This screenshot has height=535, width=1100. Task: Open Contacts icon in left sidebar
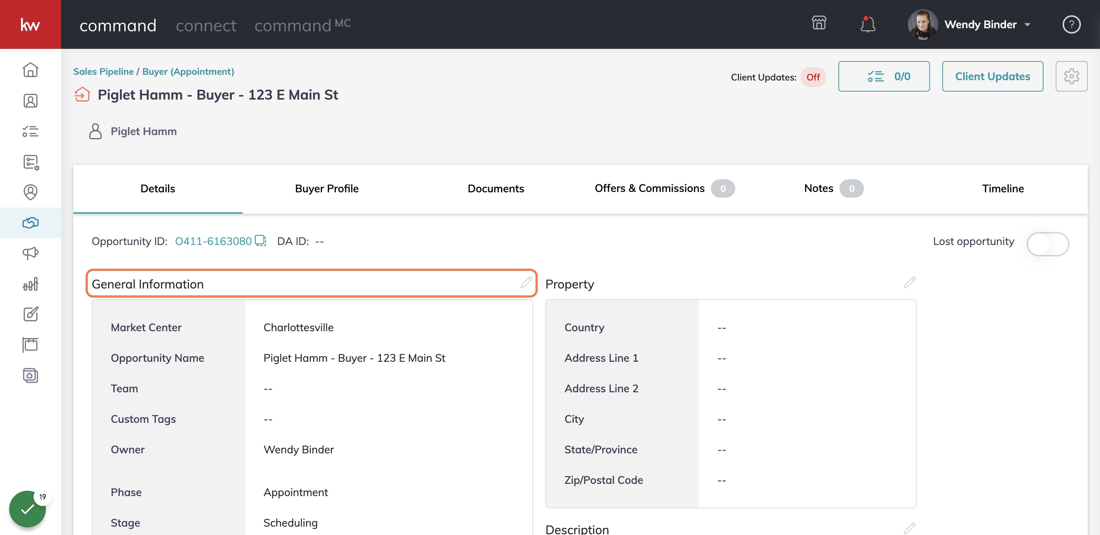[x=30, y=101]
